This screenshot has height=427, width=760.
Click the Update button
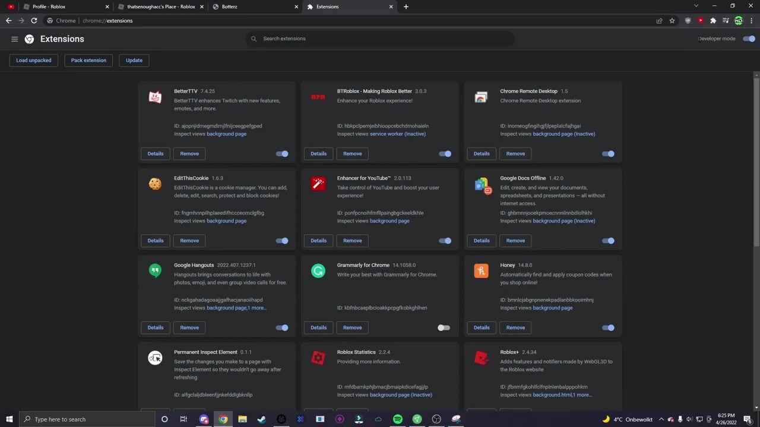[134, 60]
